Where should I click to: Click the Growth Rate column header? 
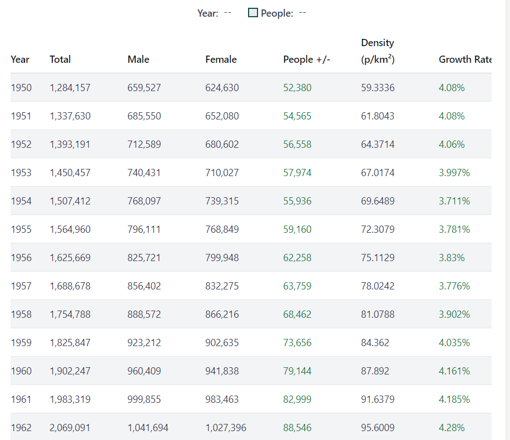[x=464, y=59]
